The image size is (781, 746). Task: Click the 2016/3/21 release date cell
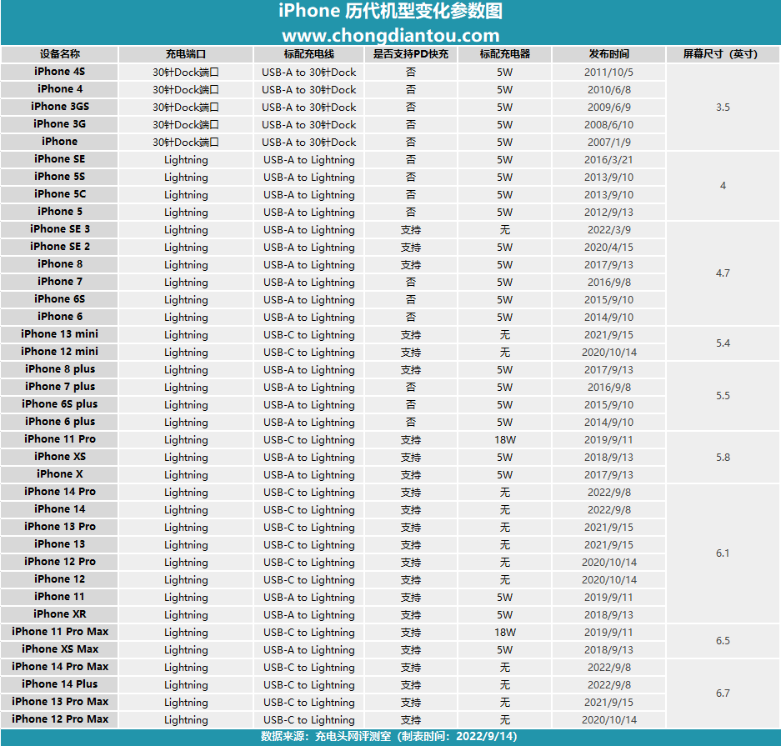[x=608, y=160]
